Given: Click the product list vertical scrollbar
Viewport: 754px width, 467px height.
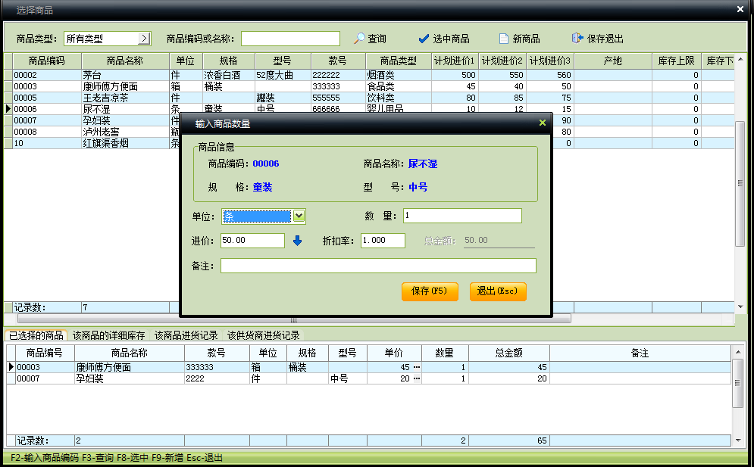Looking at the screenshot, I should point(740,182).
